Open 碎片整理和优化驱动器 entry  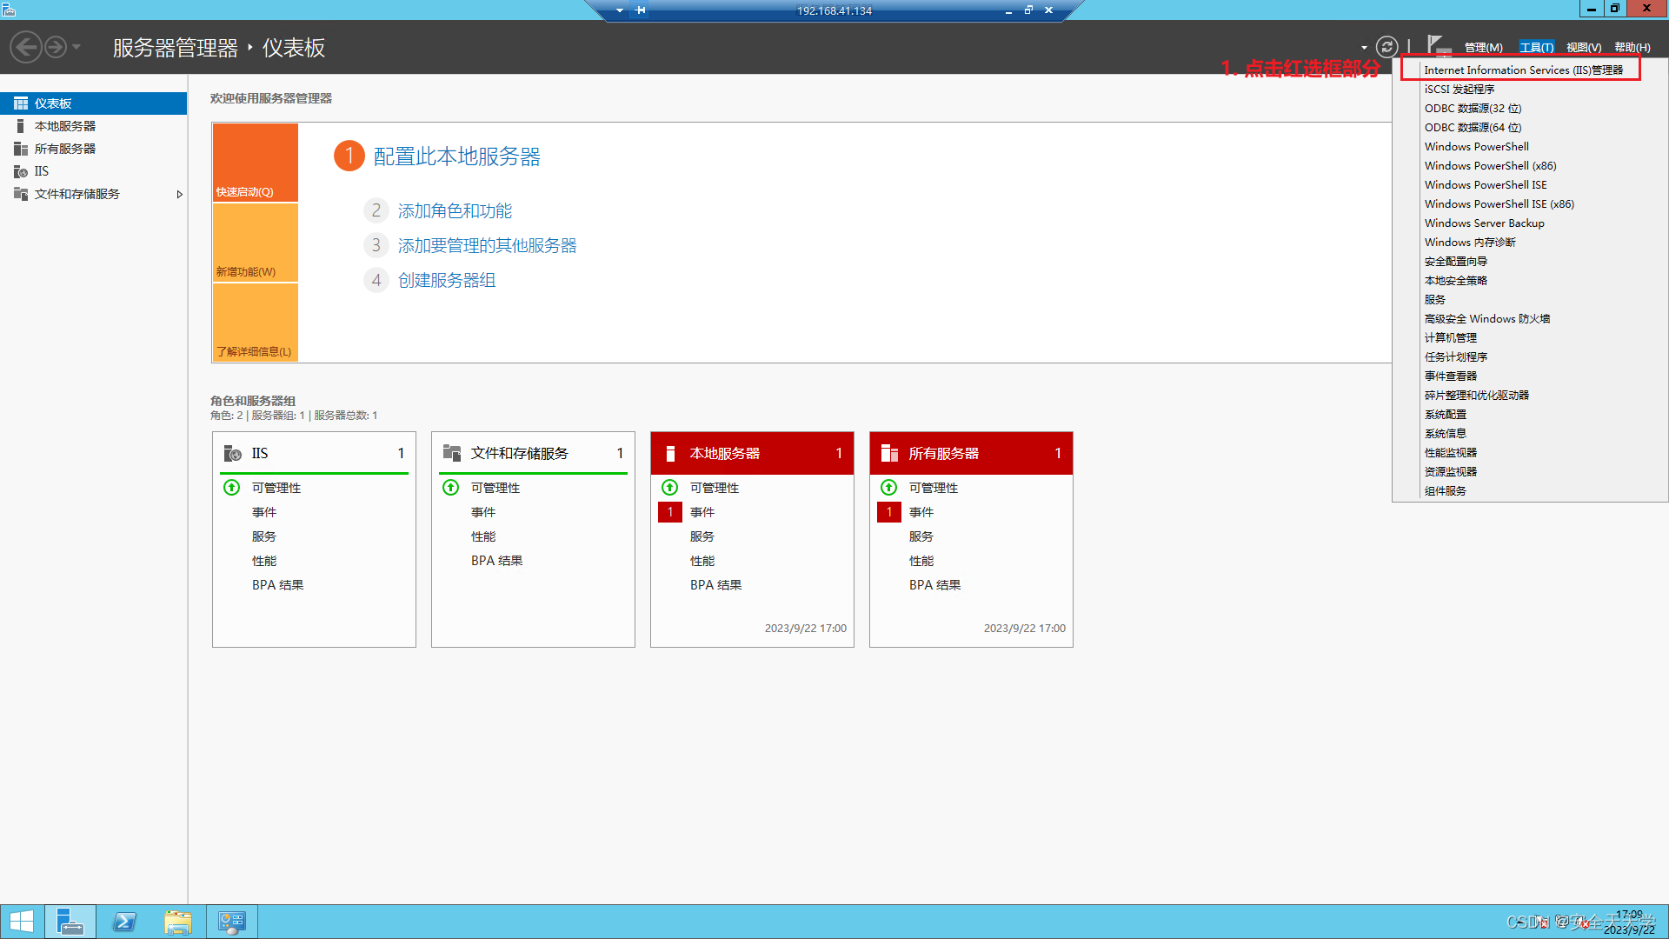1477,396
